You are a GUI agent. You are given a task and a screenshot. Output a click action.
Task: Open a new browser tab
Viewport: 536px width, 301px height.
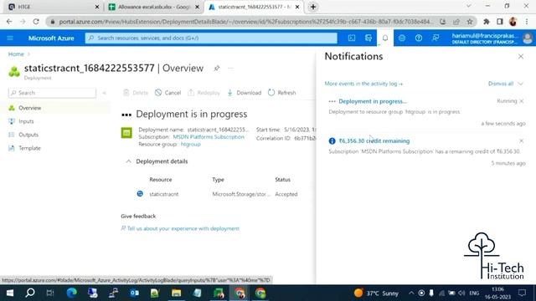[x=312, y=7]
